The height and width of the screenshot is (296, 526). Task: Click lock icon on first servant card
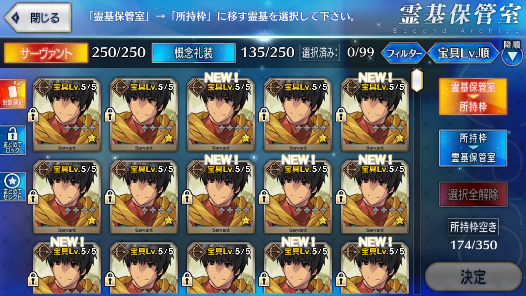click(33, 115)
